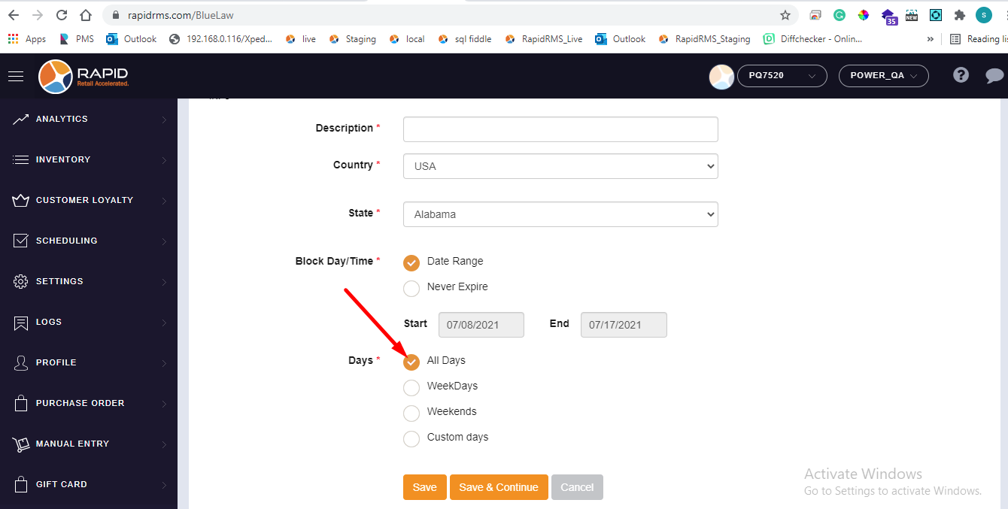Click the Rapid RMS logo
The width and height of the screenshot is (1008, 509).
point(84,76)
